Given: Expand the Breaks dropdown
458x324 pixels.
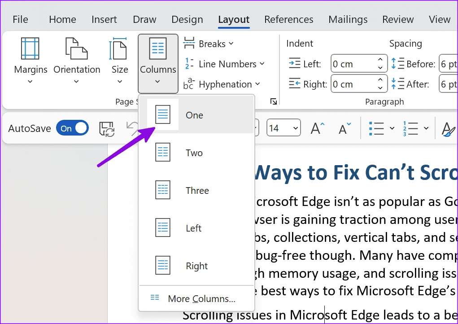Looking at the screenshot, I should point(209,44).
